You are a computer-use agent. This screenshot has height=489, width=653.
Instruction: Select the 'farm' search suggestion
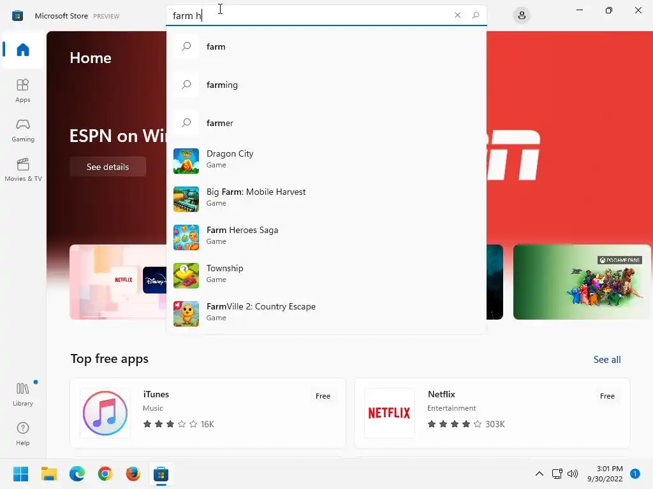[326, 46]
